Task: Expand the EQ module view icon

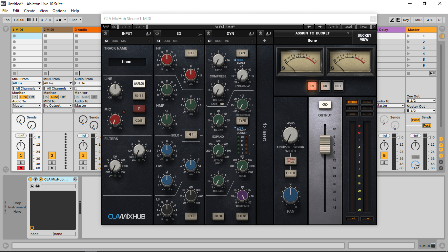Action: click(x=200, y=33)
